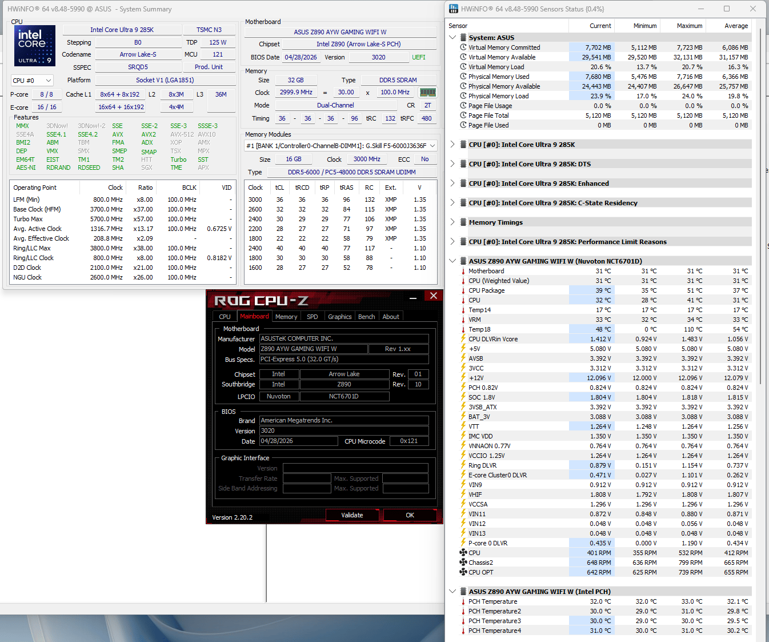Collapse the Nuvoton NCT6701D sensor group
Image resolution: width=769 pixels, height=642 pixels.
click(452, 261)
